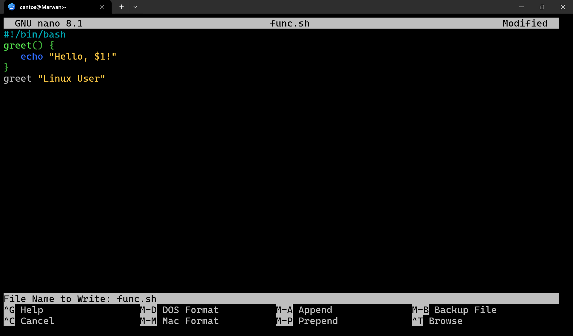Click the File Name to Write label
This screenshot has width=573, height=336.
point(57,299)
